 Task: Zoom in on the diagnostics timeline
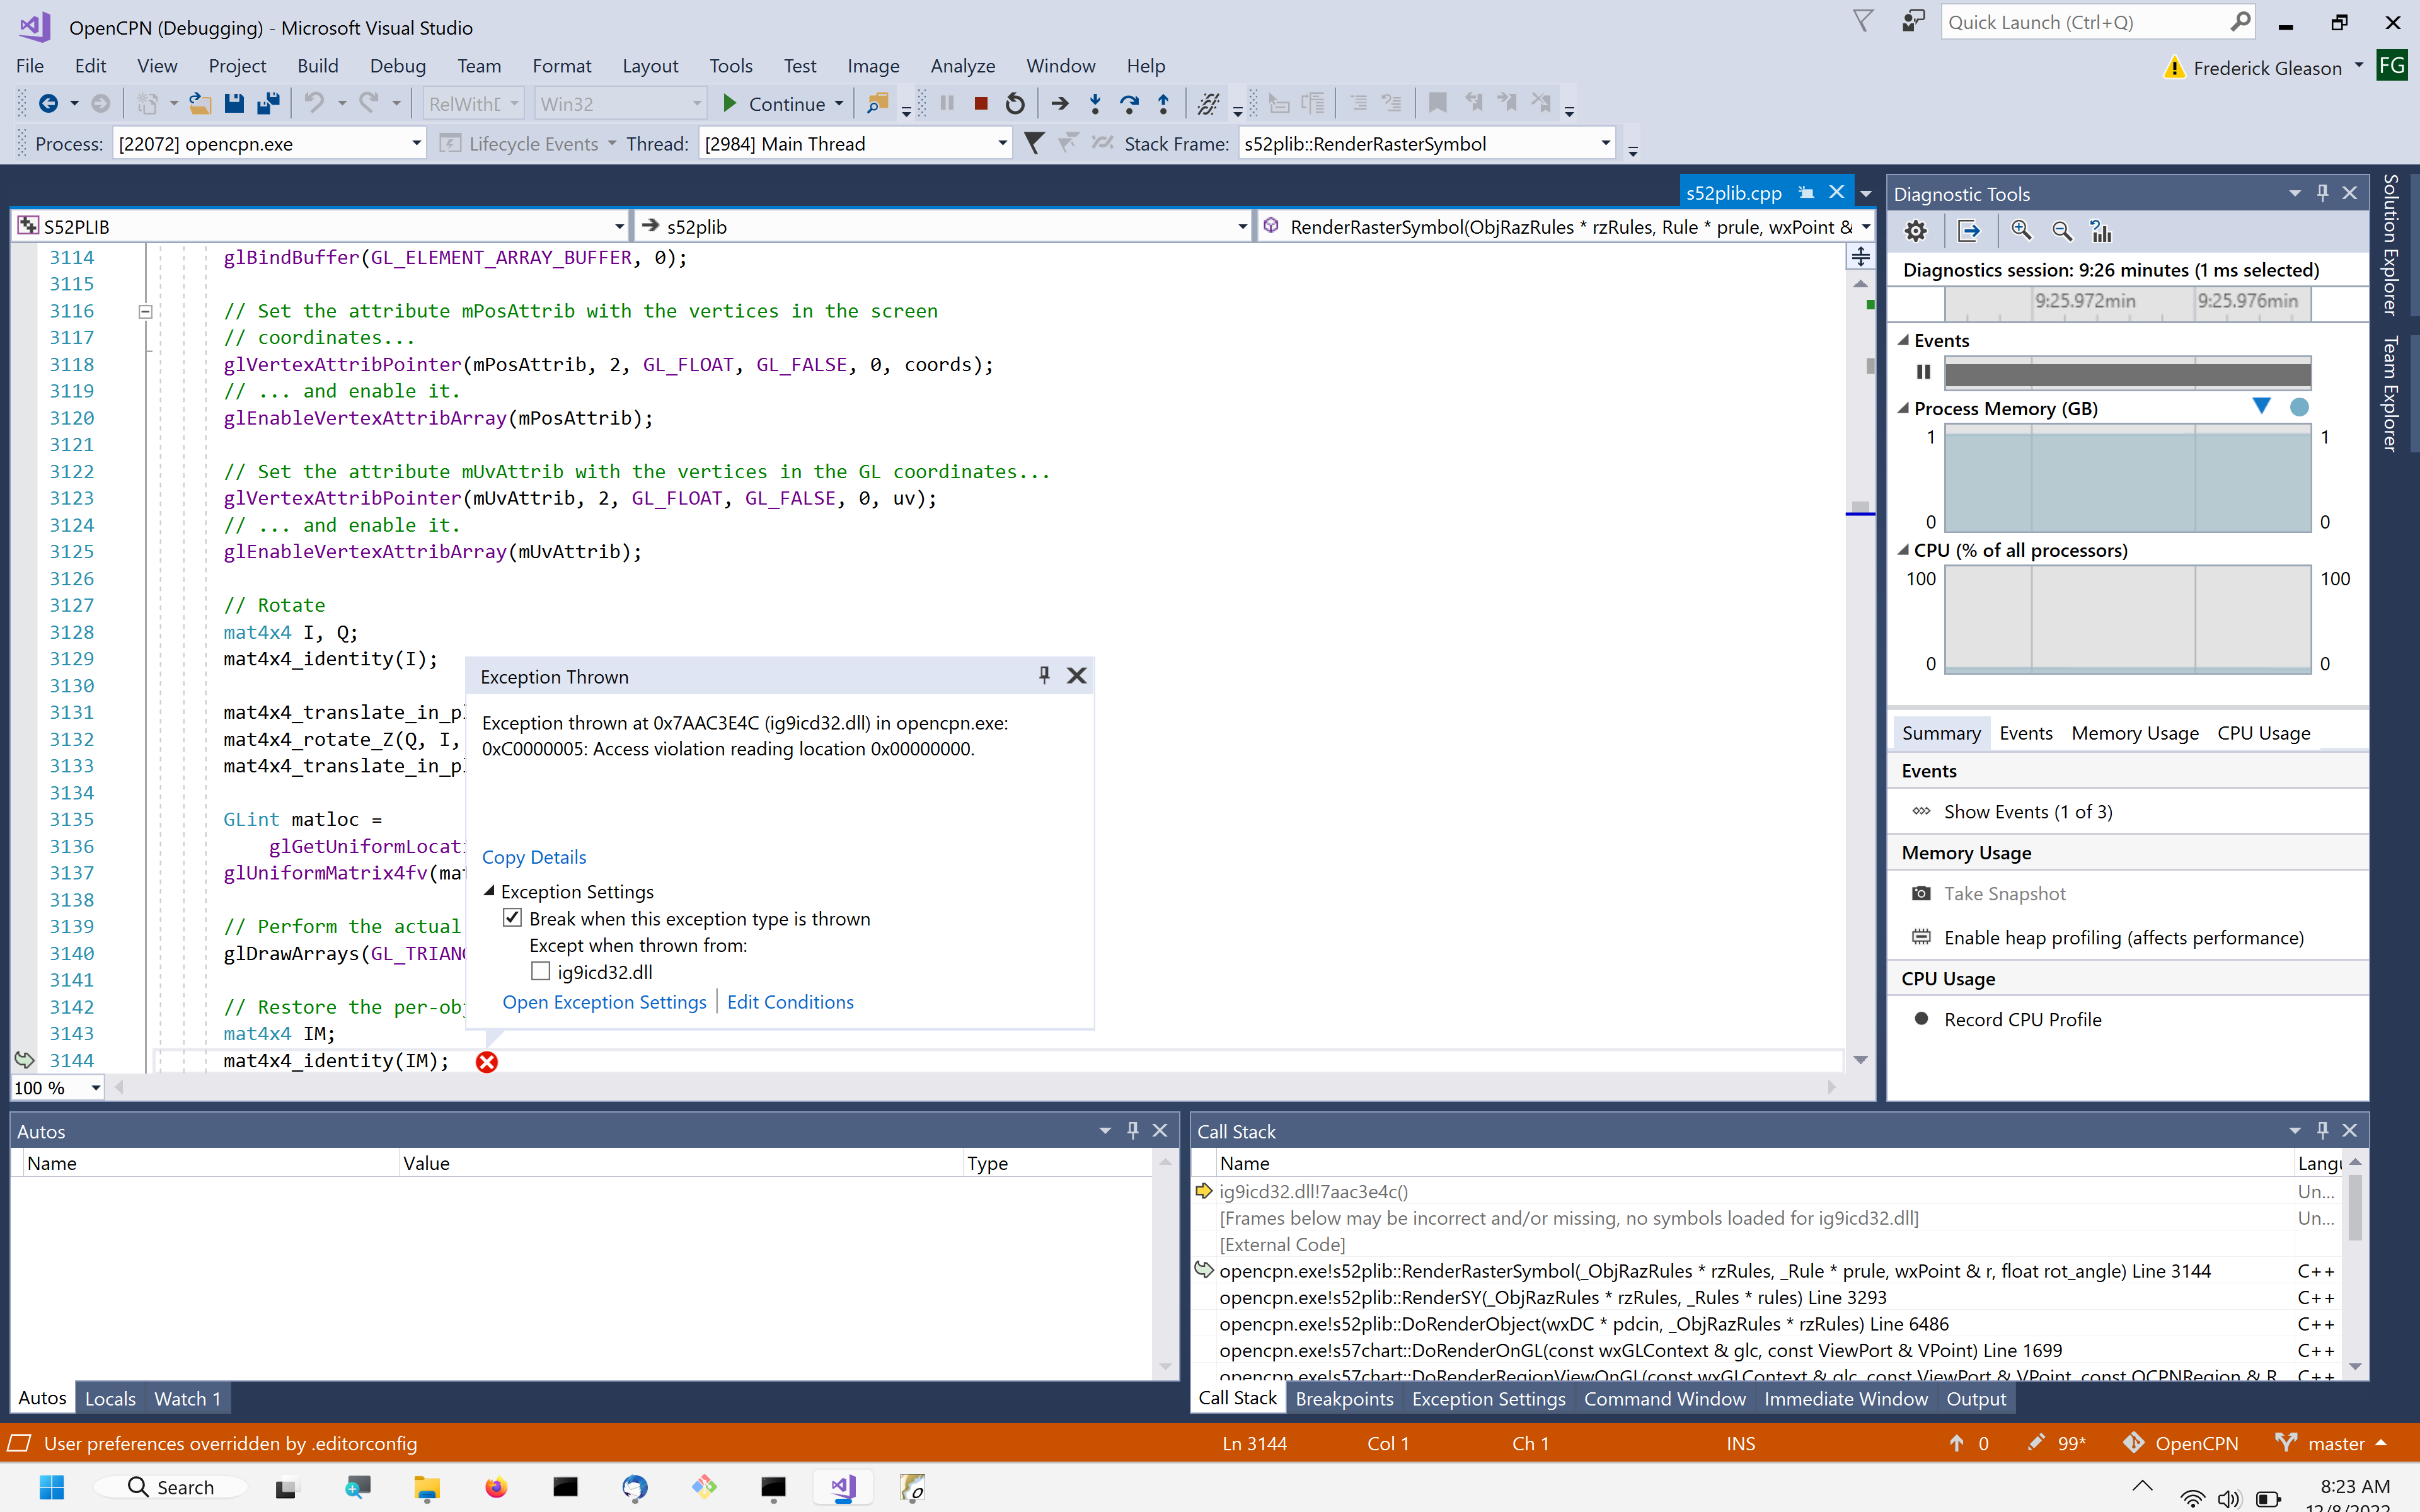click(x=2021, y=231)
